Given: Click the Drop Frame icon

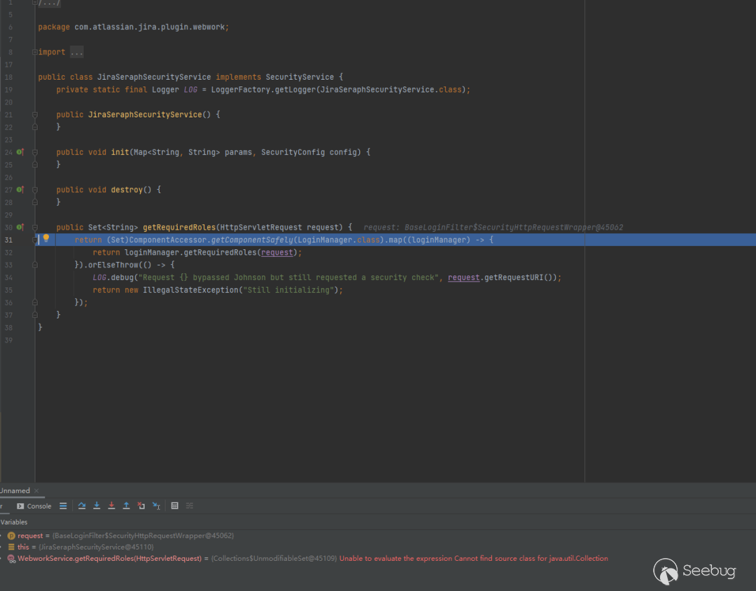Looking at the screenshot, I should 141,506.
